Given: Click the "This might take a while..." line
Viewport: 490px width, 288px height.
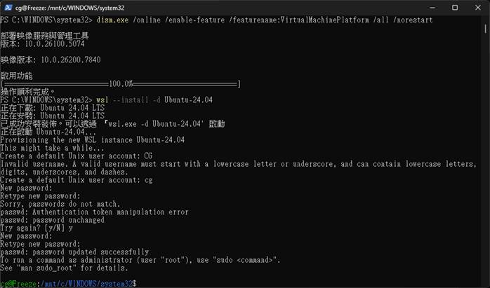Looking at the screenshot, I should point(52,148).
